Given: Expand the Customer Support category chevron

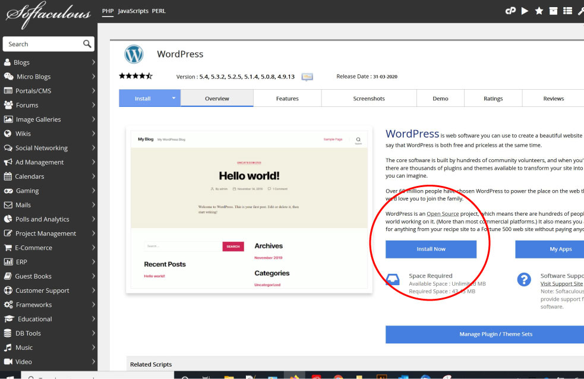Looking at the screenshot, I should (93, 290).
